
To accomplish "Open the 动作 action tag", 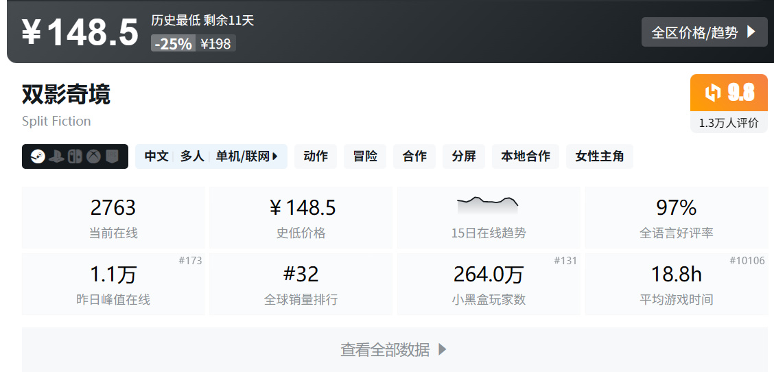I will click(316, 156).
